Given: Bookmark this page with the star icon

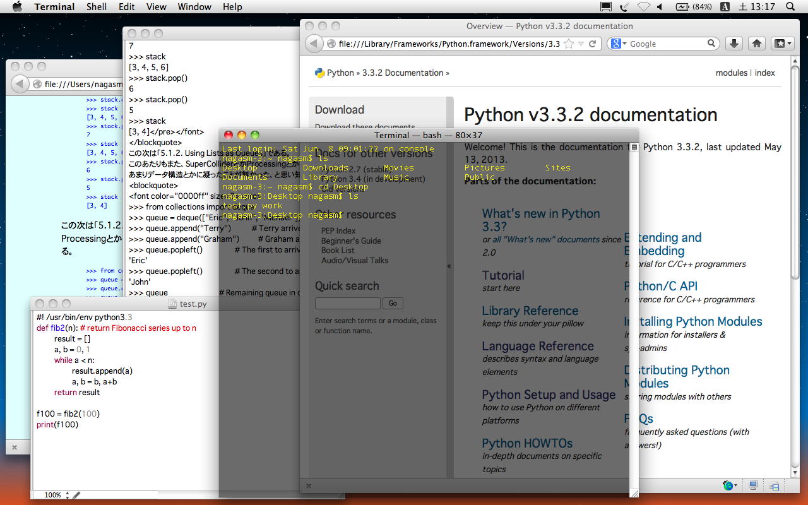Looking at the screenshot, I should 569,44.
